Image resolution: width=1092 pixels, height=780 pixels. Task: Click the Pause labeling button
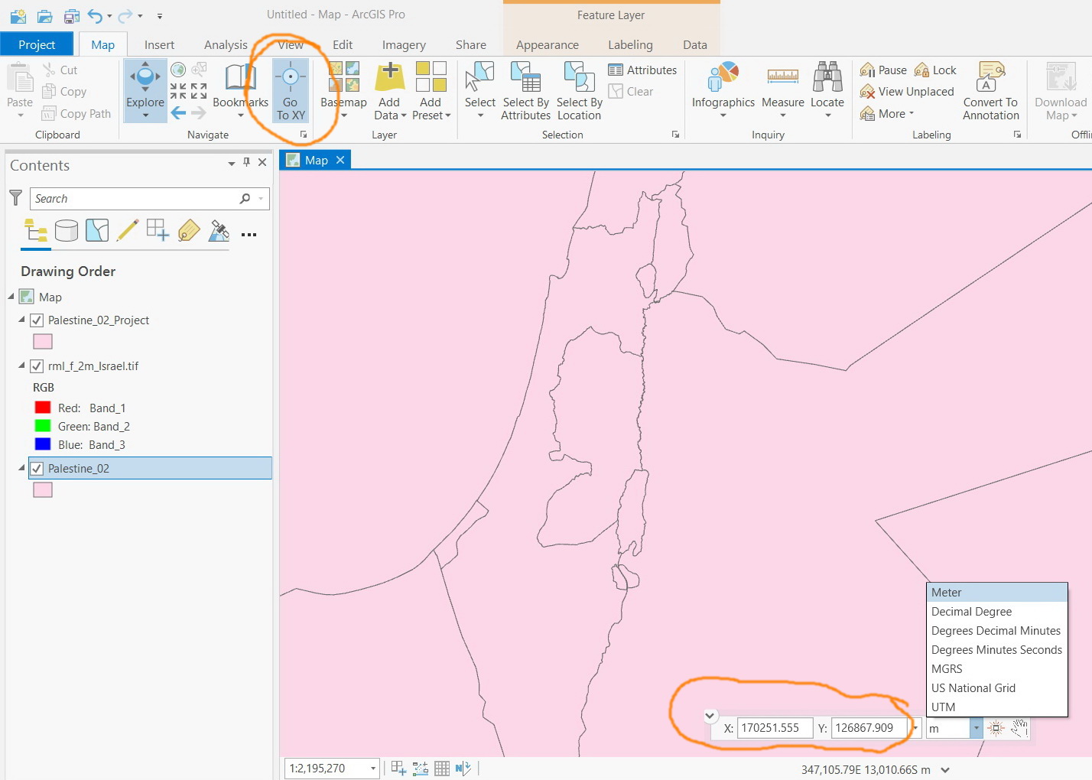coord(883,70)
